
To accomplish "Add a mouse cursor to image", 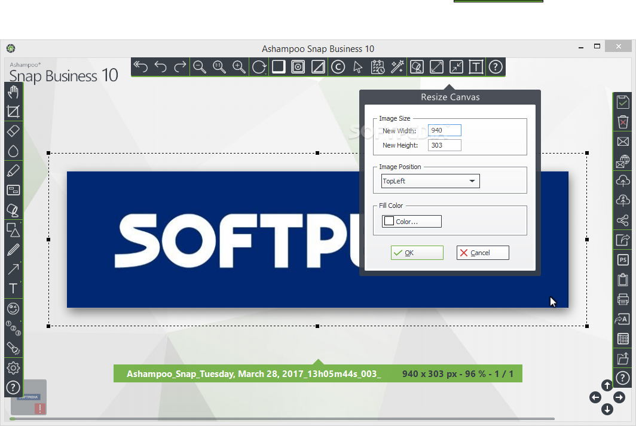I will click(x=357, y=67).
